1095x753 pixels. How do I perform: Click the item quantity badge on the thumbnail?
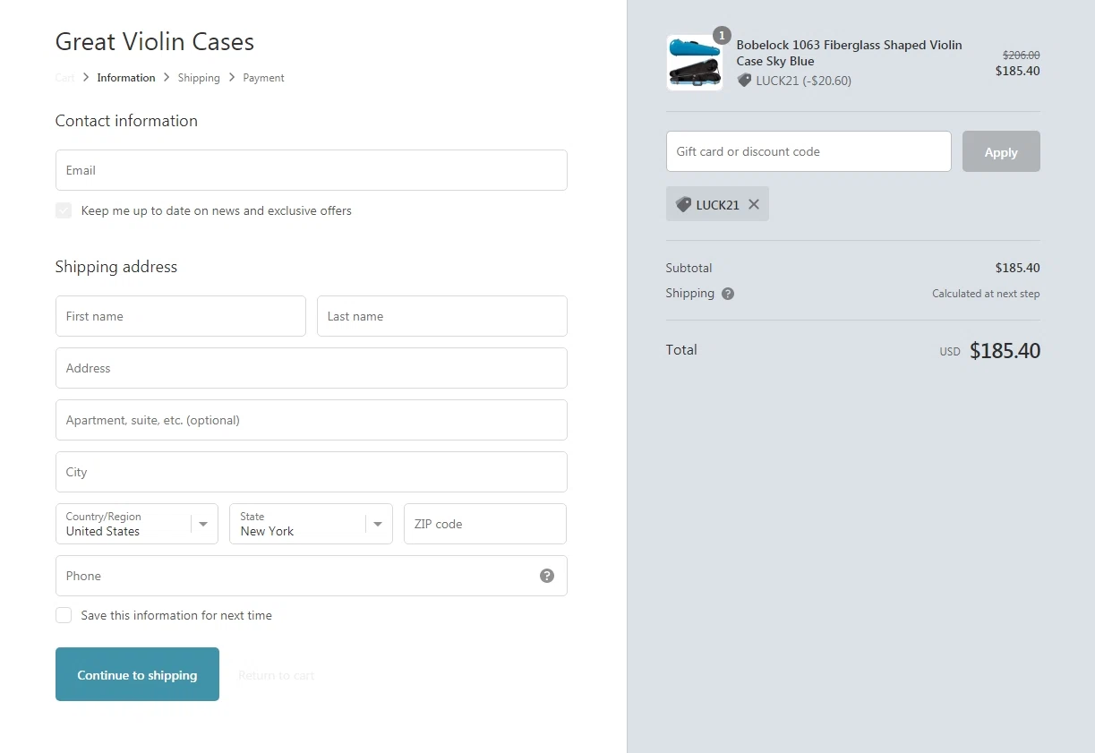[x=722, y=36]
